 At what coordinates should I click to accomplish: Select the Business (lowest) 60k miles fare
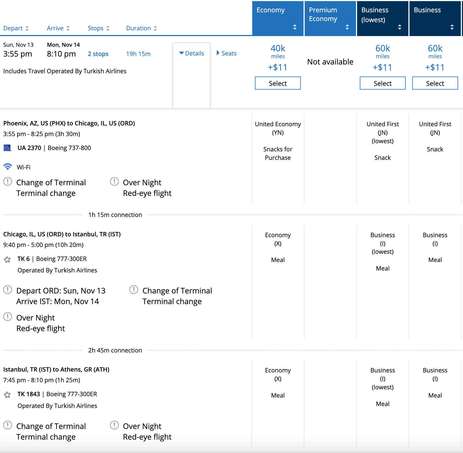point(382,83)
